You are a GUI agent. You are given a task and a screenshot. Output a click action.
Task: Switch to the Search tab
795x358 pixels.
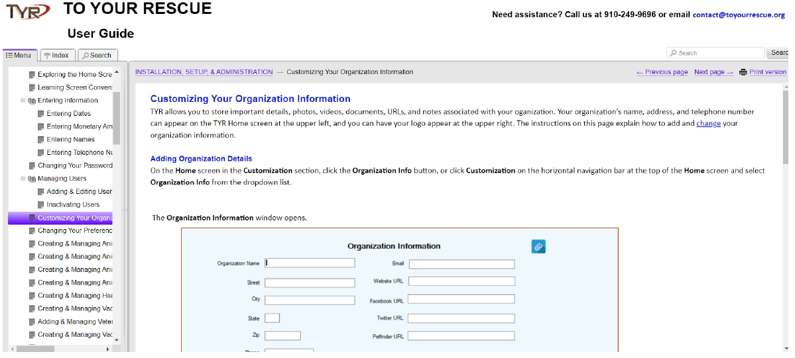click(x=98, y=55)
